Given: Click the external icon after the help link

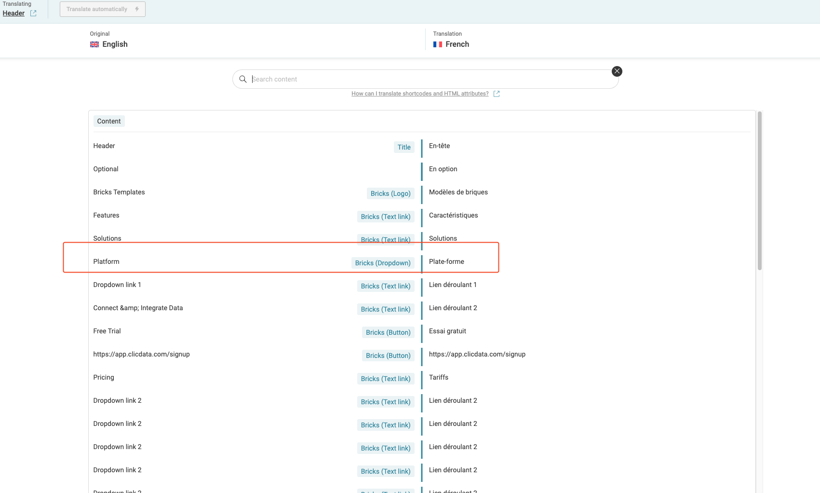Looking at the screenshot, I should tap(497, 94).
